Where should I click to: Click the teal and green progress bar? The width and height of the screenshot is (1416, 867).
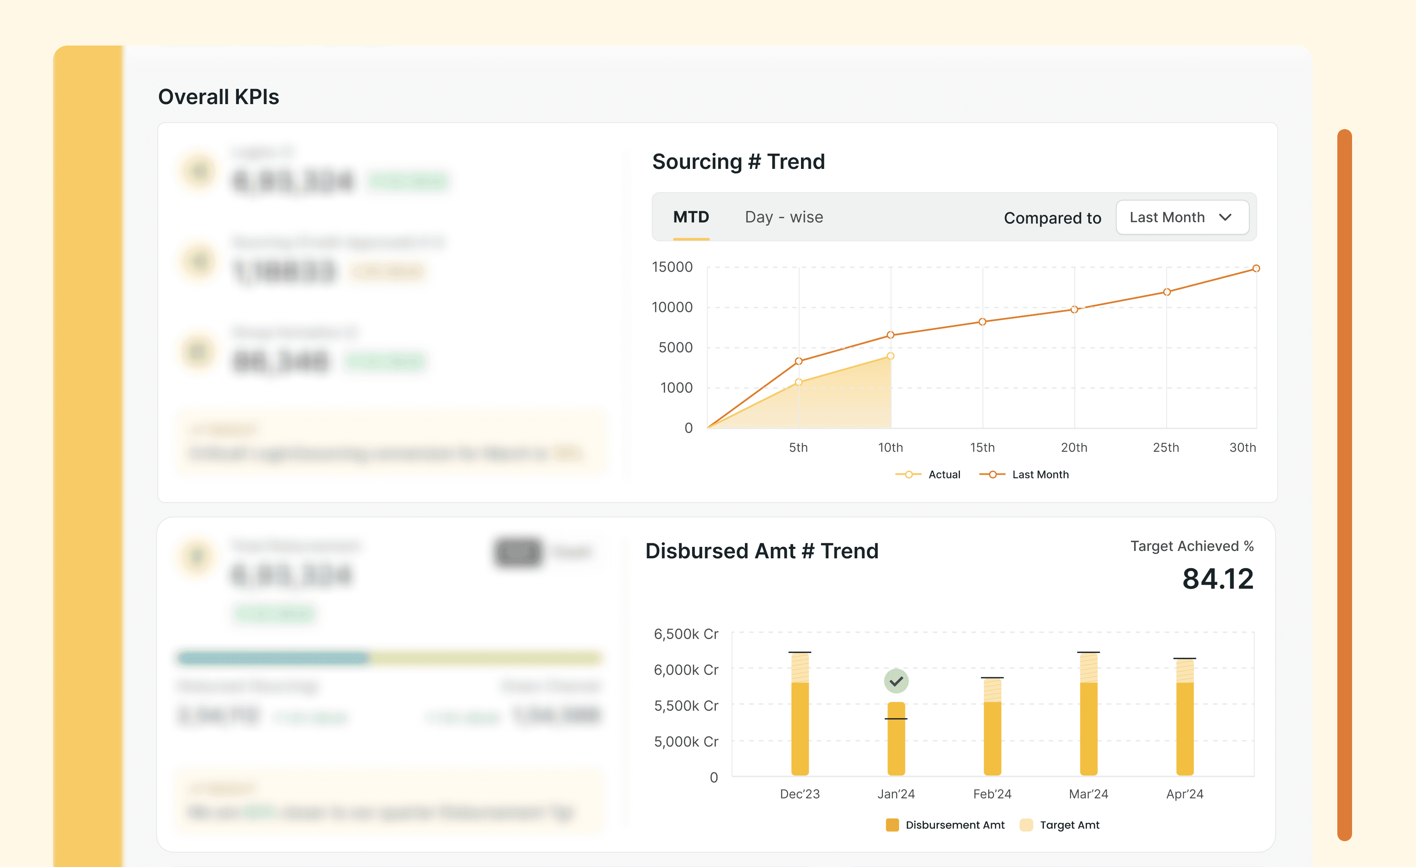coord(389,658)
